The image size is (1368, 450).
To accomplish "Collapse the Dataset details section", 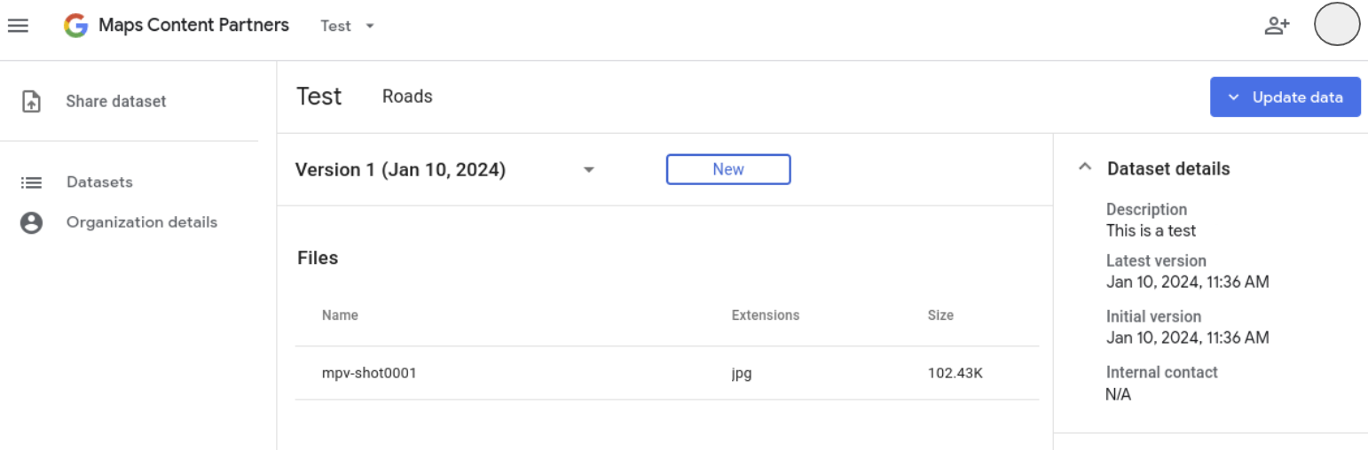I will pos(1084,168).
